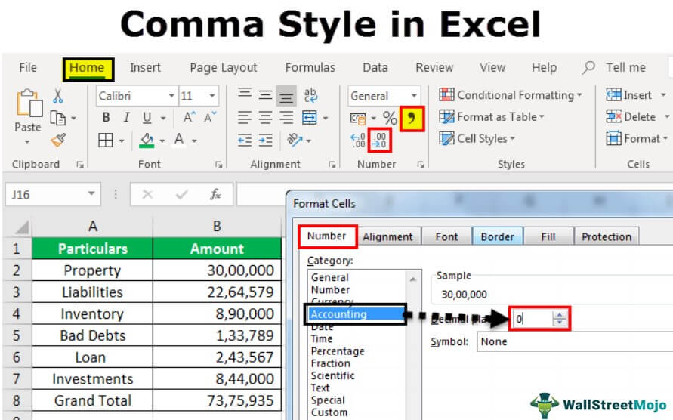This screenshot has height=420, width=673.
Task: Decrease font size with smaller A icon
Action: click(x=210, y=117)
